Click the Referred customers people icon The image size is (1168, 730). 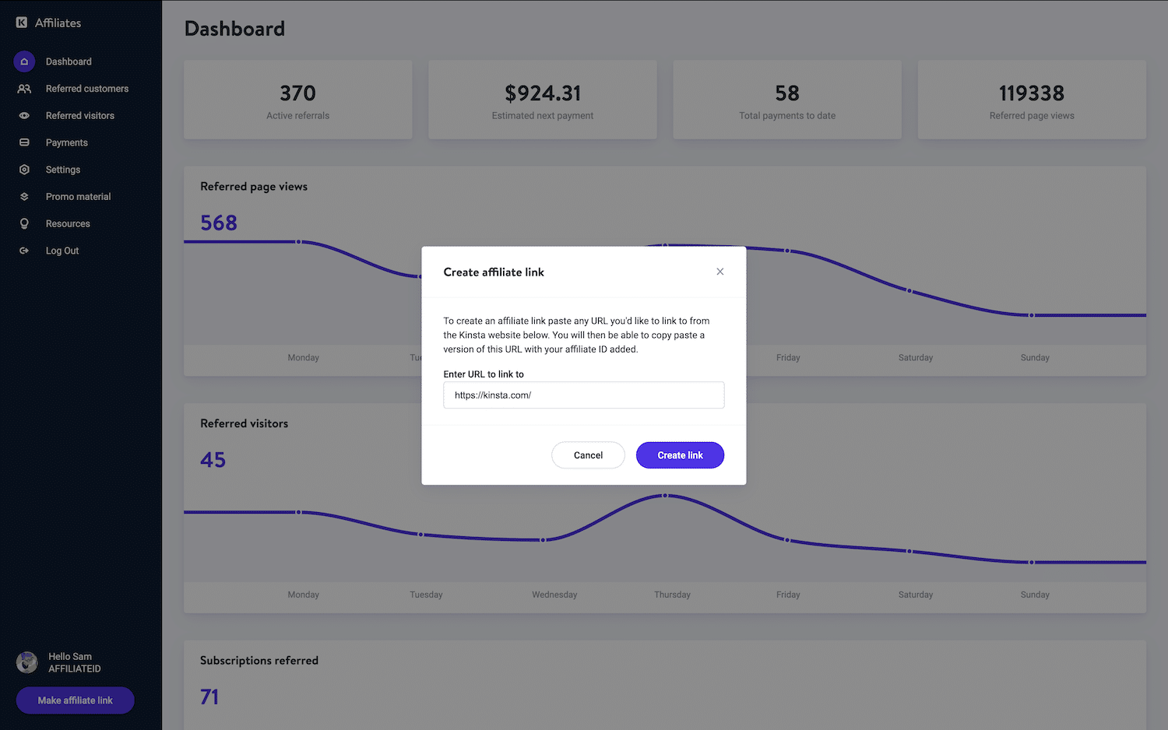pos(24,89)
